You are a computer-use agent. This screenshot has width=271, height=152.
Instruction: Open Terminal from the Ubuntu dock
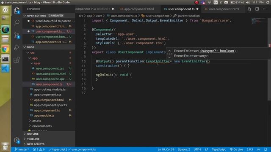pos(6,59)
